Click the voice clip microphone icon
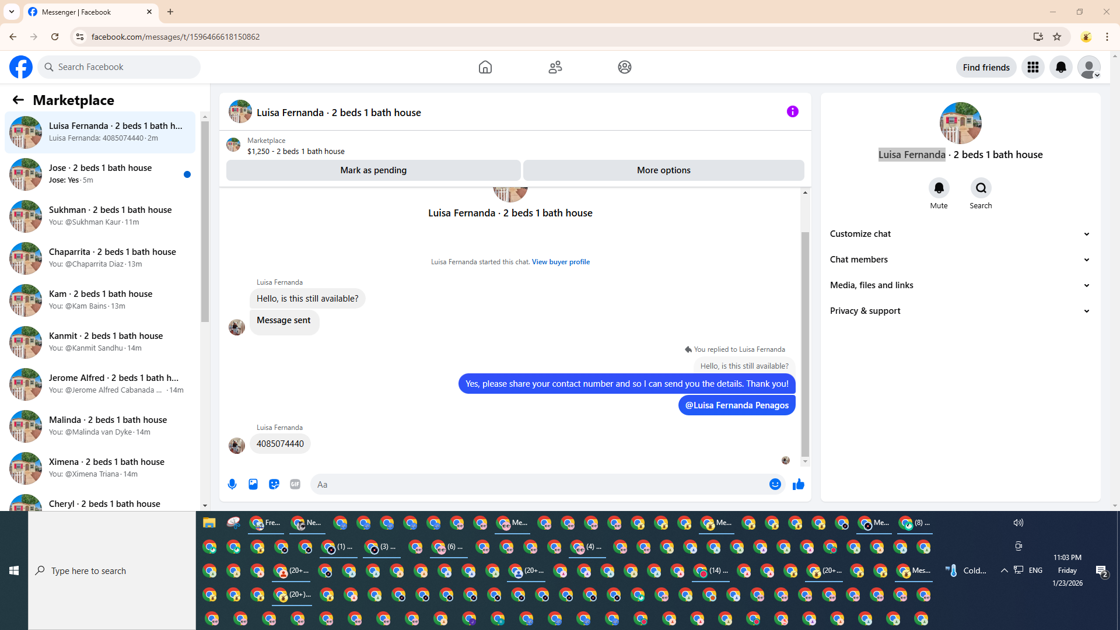Screen dimensions: 1120x630 tap(232, 484)
